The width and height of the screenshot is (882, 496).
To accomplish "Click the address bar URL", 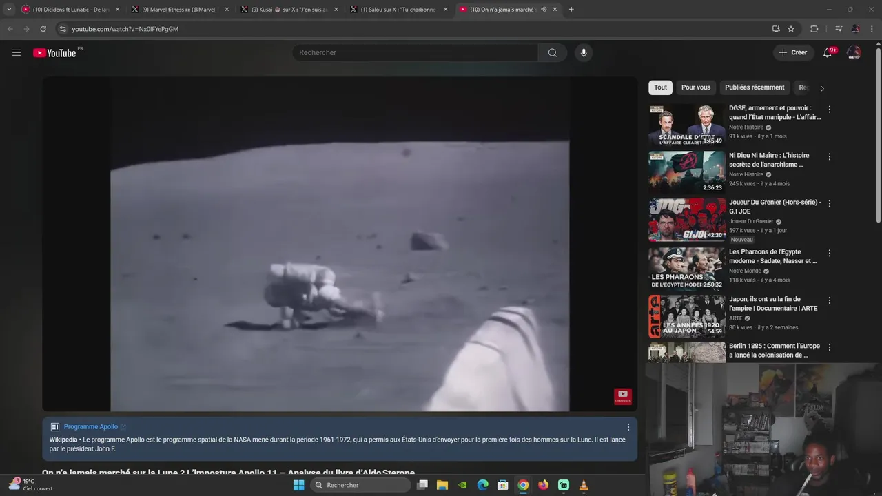I will pos(125,29).
